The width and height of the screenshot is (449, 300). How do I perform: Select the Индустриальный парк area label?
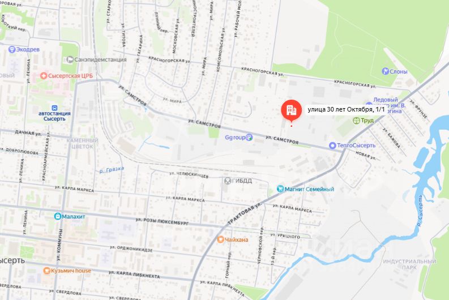coord(409,264)
